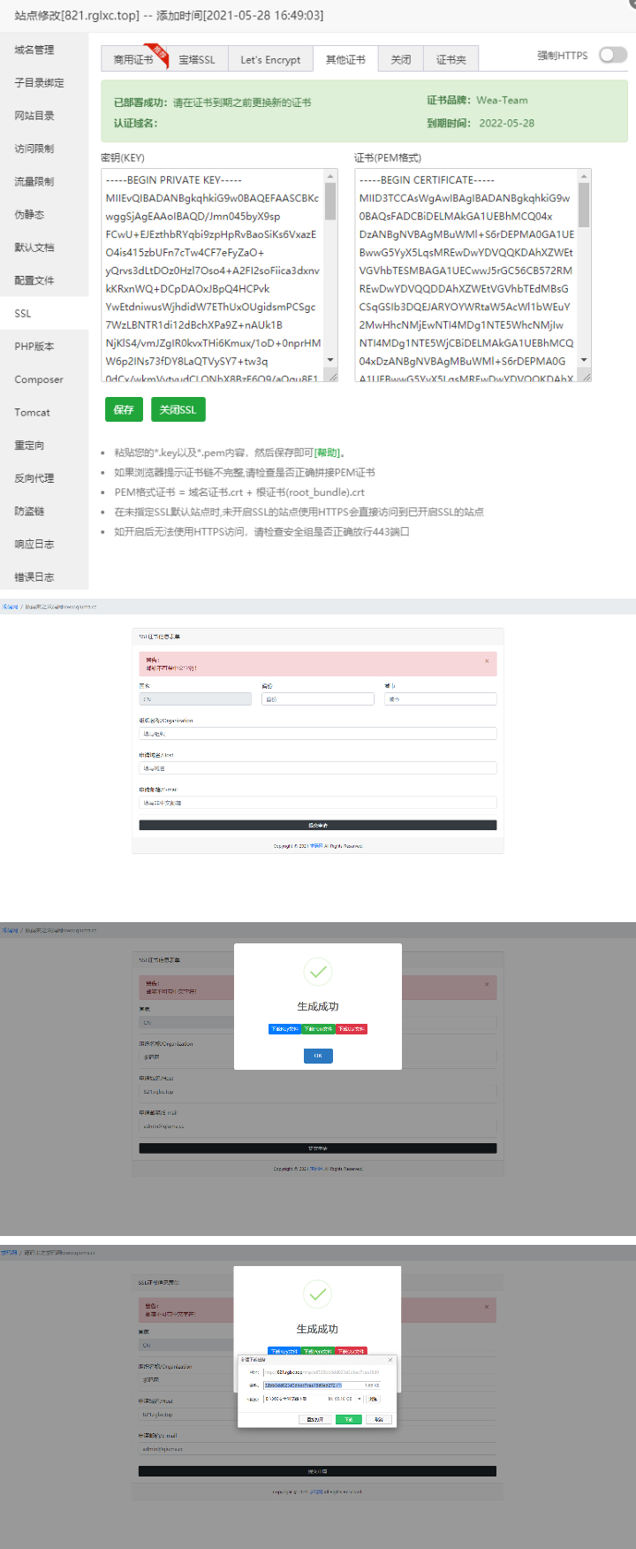
Task: Open 错误日志 in the sidebar
Action: coord(44,577)
